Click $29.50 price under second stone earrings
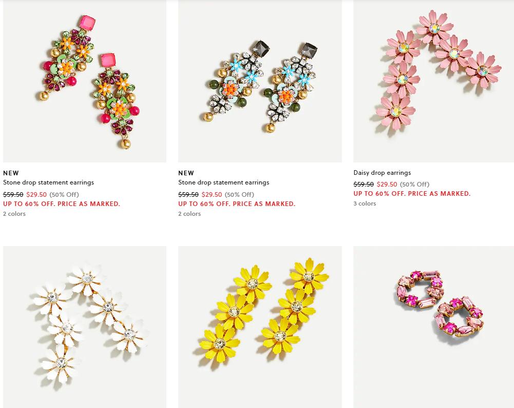Image resolution: width=514 pixels, height=408 pixels. [x=212, y=194]
